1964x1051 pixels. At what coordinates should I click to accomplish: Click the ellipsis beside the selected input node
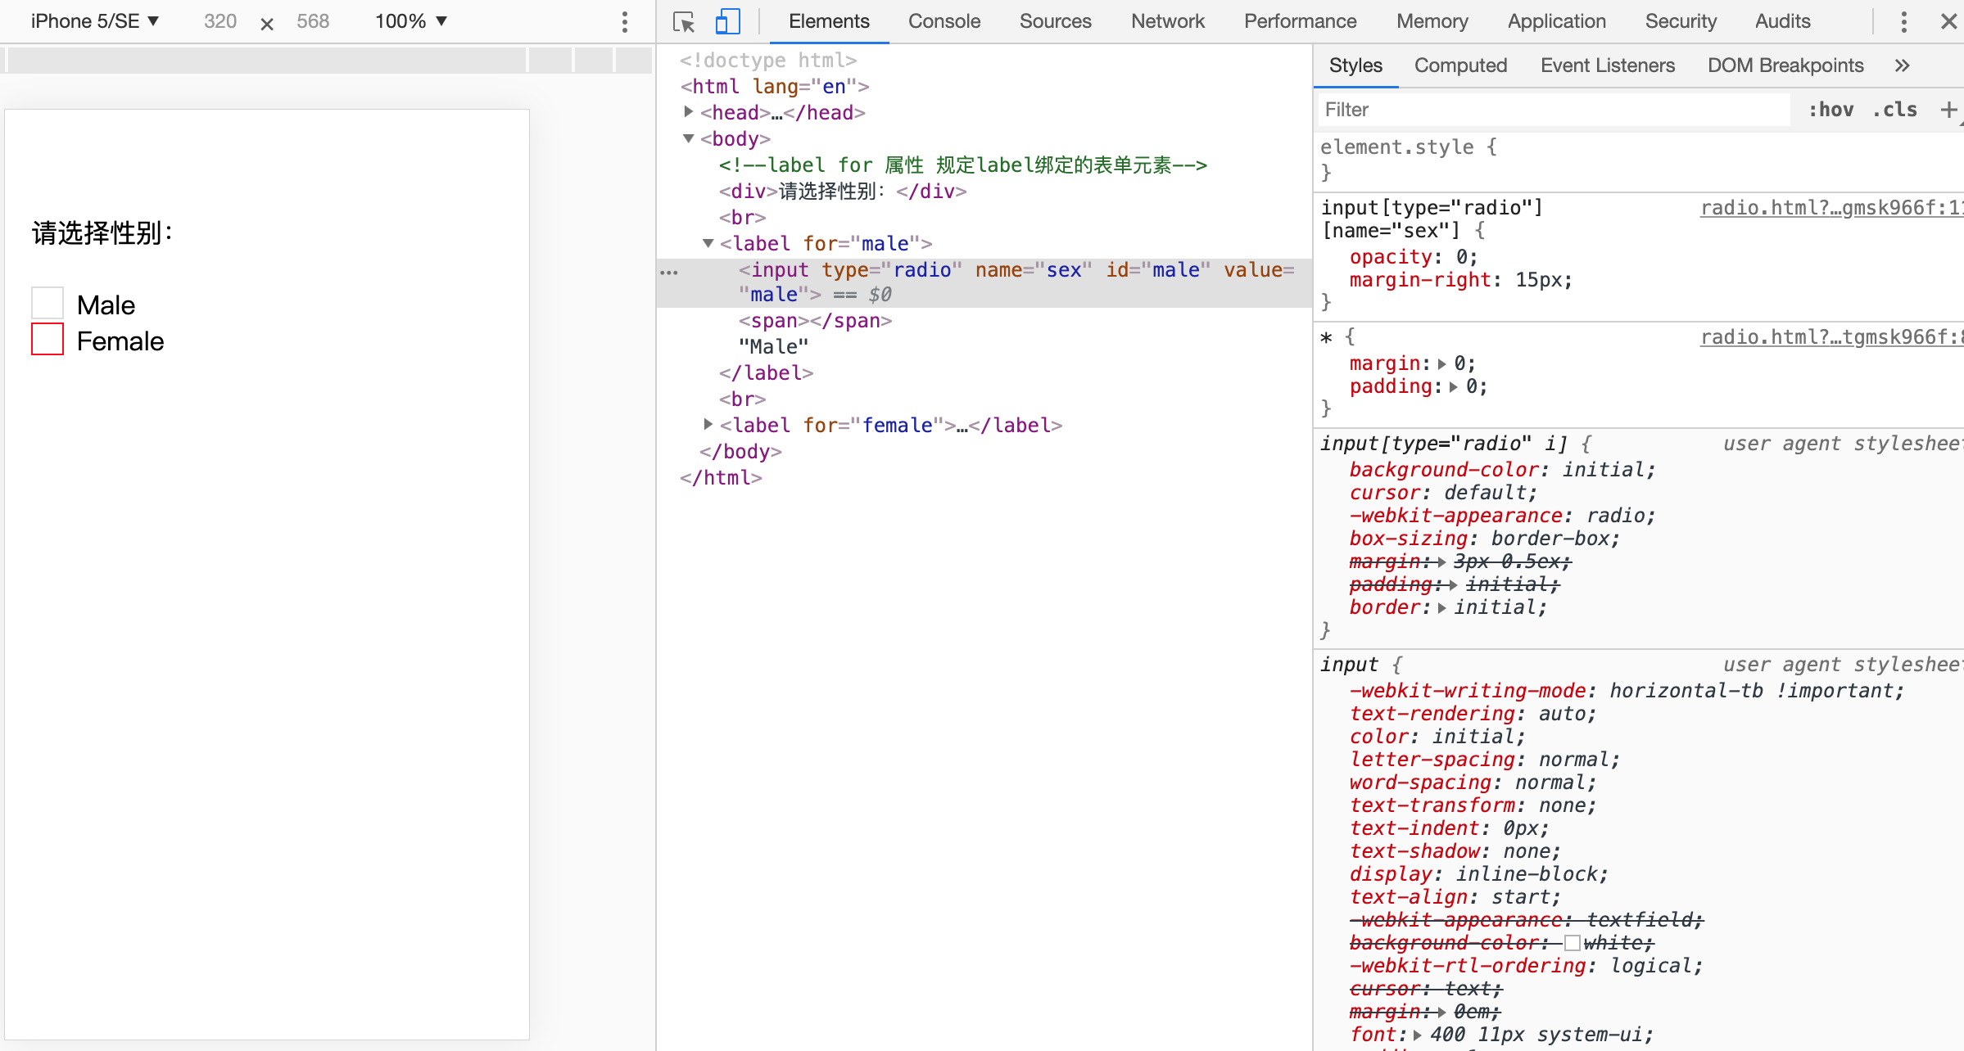pos(669,272)
